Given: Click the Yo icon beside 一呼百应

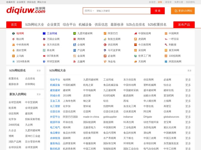Looking at the screenshot, I should coord(166,39).
